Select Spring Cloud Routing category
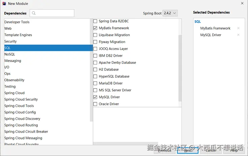This screenshot has height=156, width=248. coord(47,125)
